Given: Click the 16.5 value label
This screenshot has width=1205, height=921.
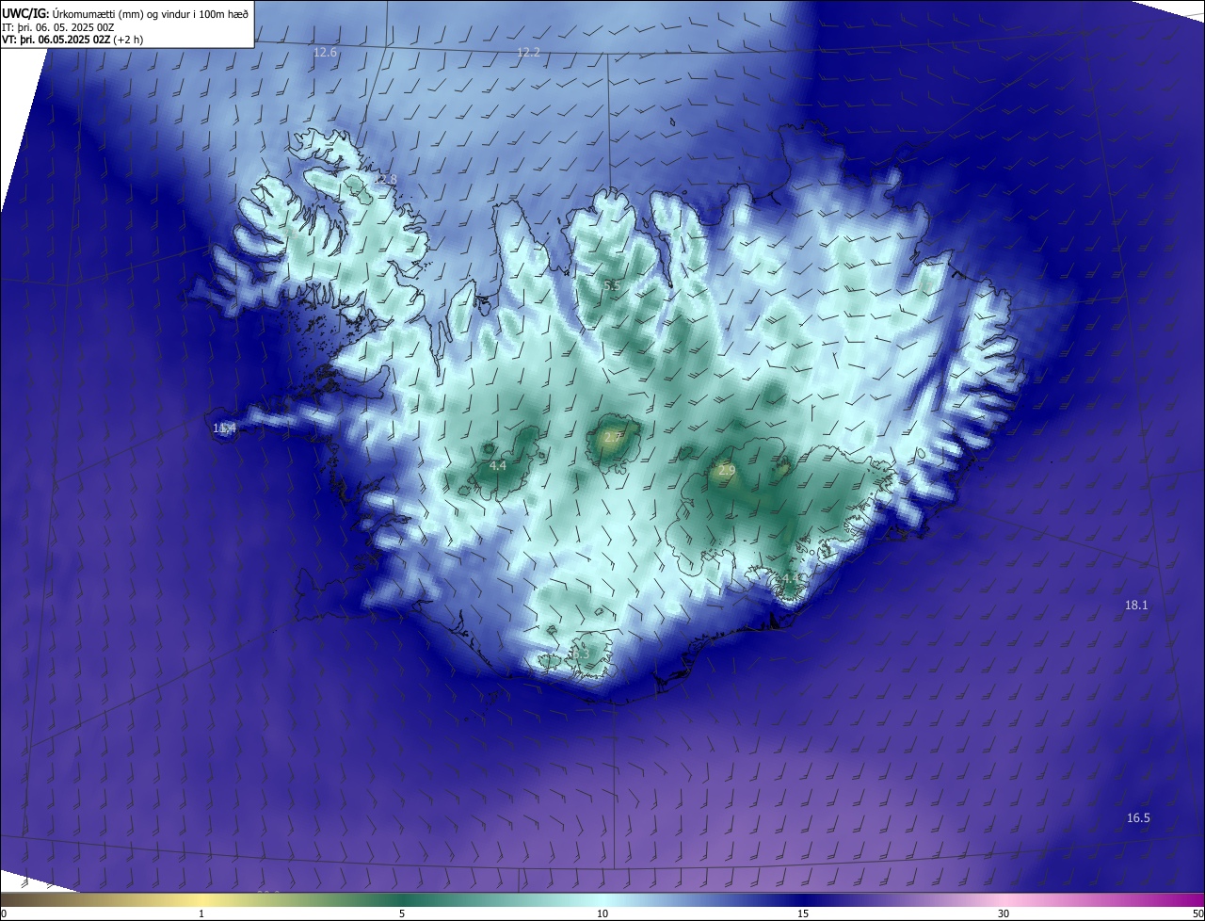Looking at the screenshot, I should click(x=1138, y=818).
